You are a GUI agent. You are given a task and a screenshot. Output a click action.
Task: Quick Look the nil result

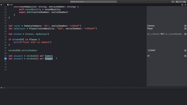185,56
